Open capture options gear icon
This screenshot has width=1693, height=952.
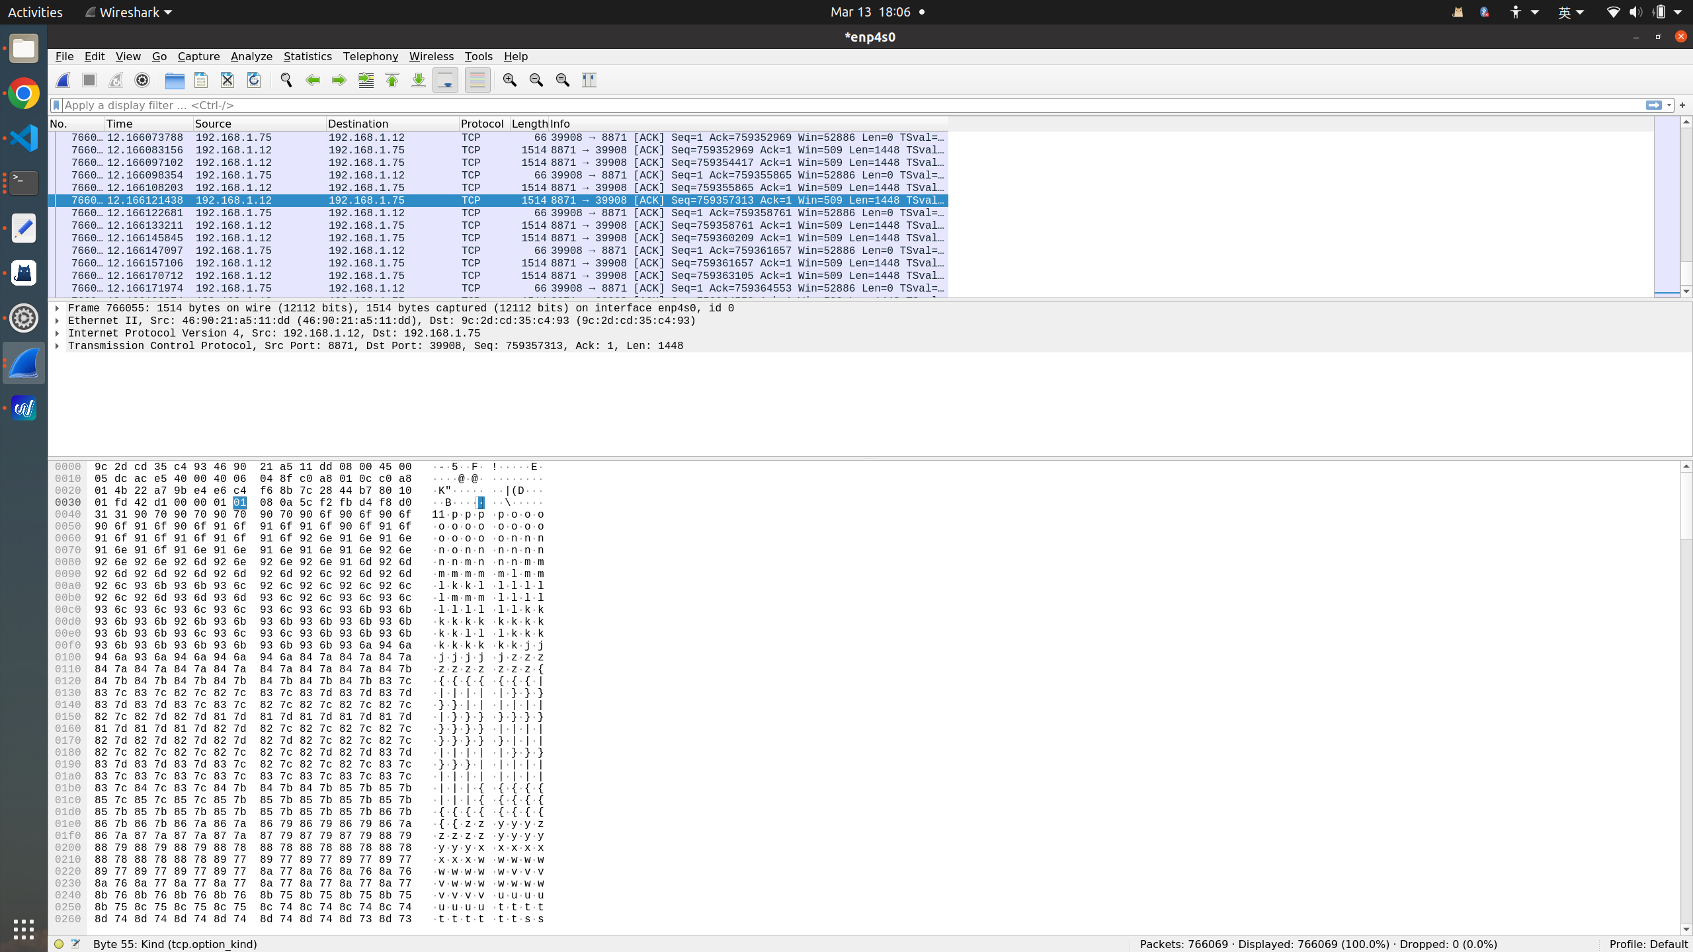click(142, 80)
